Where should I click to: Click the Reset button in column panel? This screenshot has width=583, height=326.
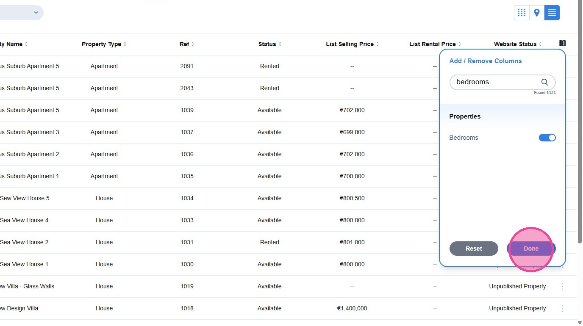pos(474,249)
